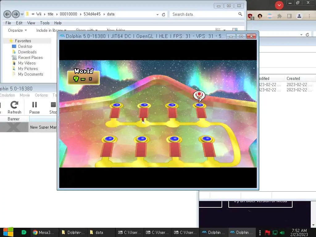Viewport: 316px width, 237px height.
Task: Click the red circular chevron button in Chrome
Action: (279, 5)
